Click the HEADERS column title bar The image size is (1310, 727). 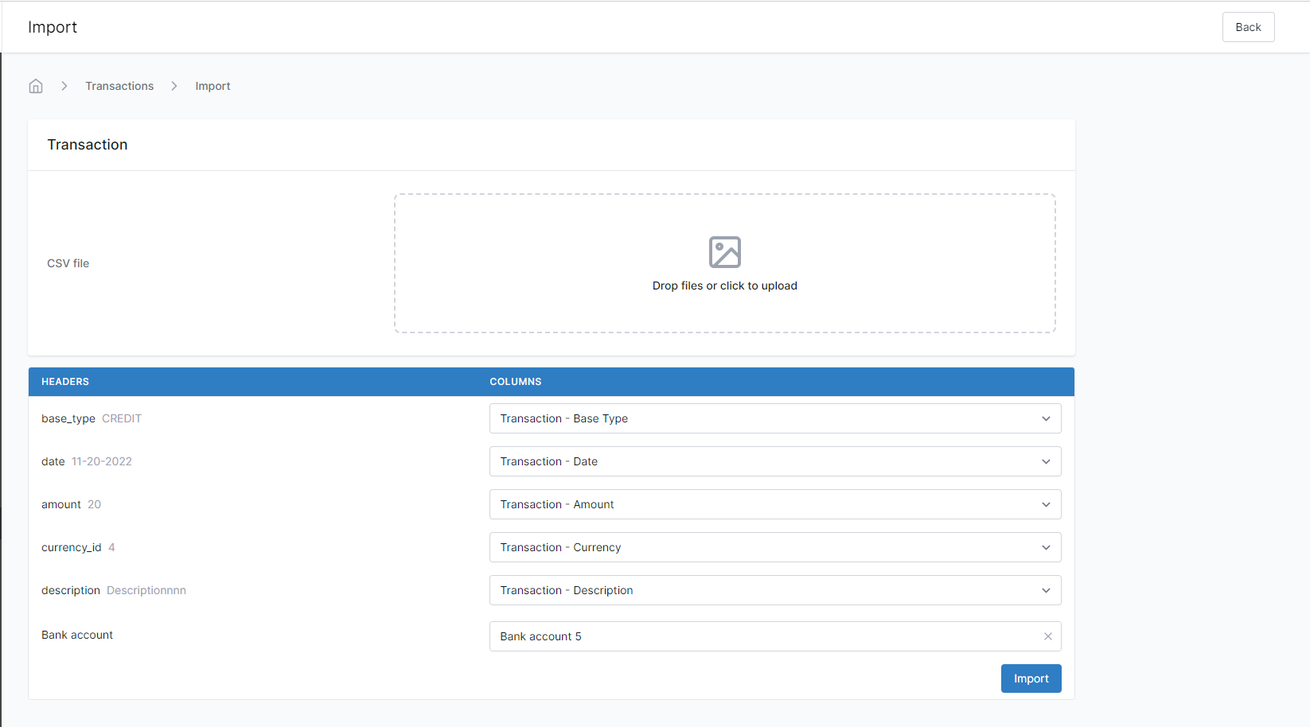(x=64, y=381)
